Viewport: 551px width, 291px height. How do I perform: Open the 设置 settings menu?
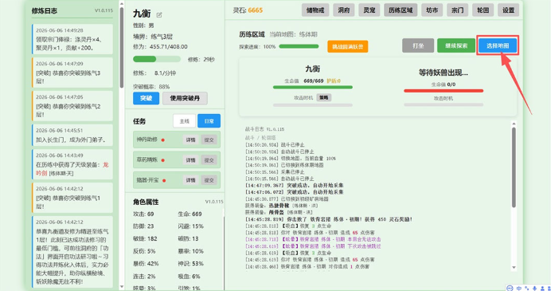[x=508, y=10]
